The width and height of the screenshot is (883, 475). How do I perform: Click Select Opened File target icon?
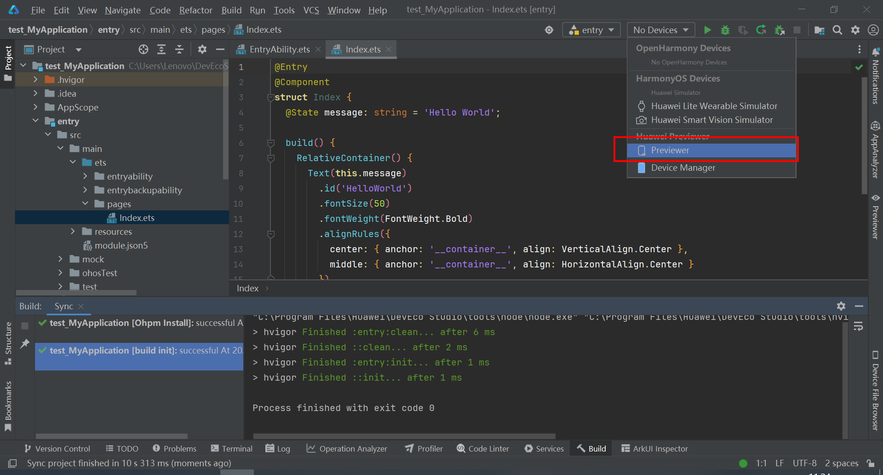click(143, 49)
